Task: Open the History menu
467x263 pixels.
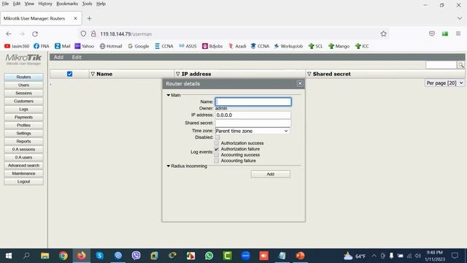Action: 45,4
